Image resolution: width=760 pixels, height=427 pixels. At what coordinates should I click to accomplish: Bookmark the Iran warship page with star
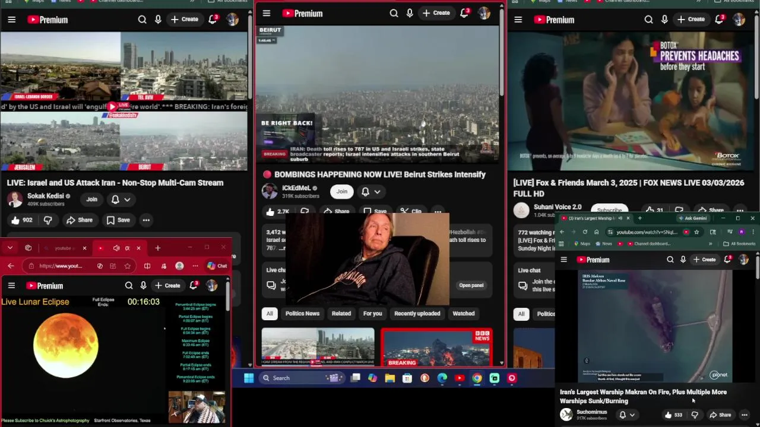[696, 232]
